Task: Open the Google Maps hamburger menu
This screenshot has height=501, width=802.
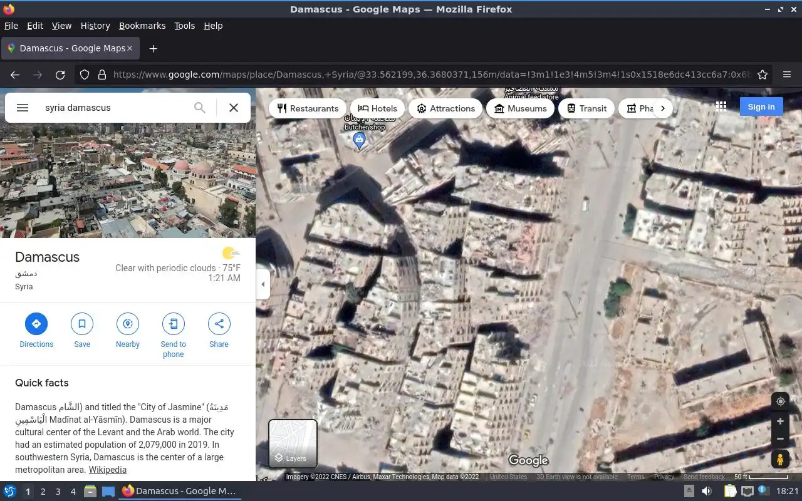Action: [23, 108]
